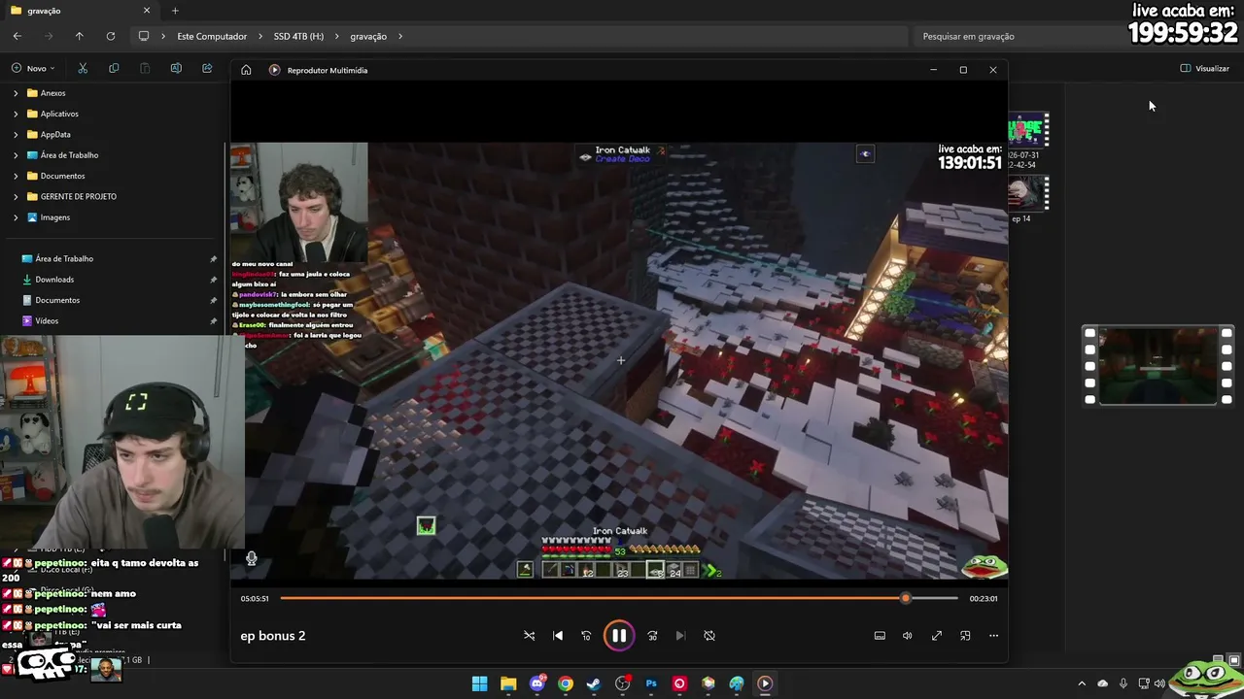This screenshot has height=699, width=1244.
Task: Open the Novo dropdown in File Explorer
Action: coord(34,68)
